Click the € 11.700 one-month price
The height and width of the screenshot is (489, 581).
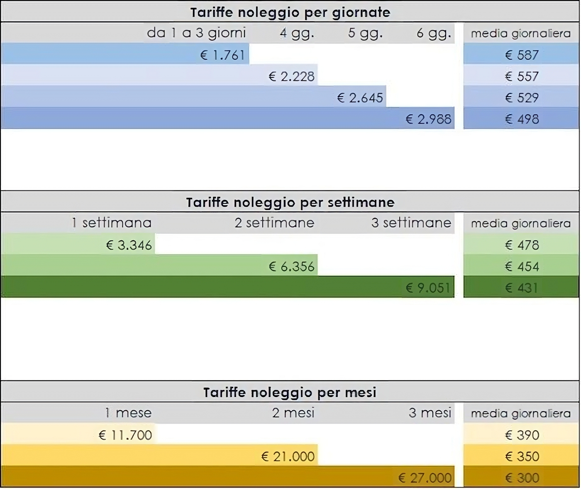click(x=125, y=435)
